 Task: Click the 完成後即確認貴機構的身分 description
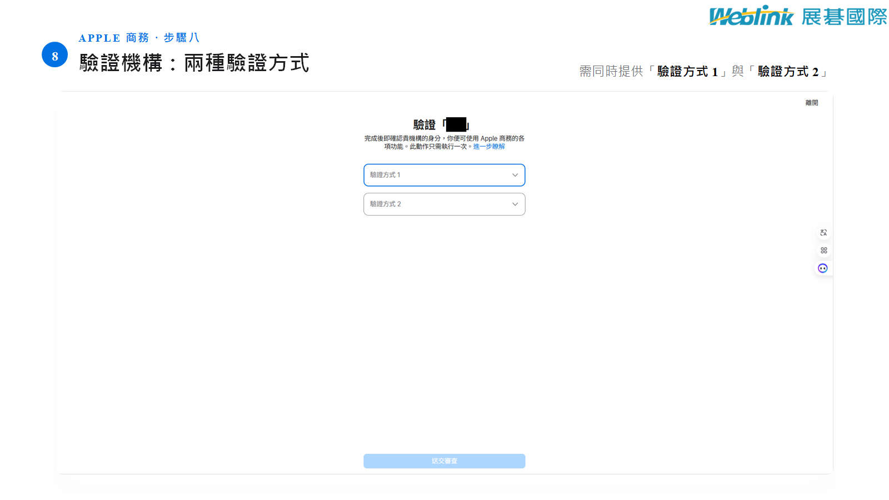(x=444, y=142)
